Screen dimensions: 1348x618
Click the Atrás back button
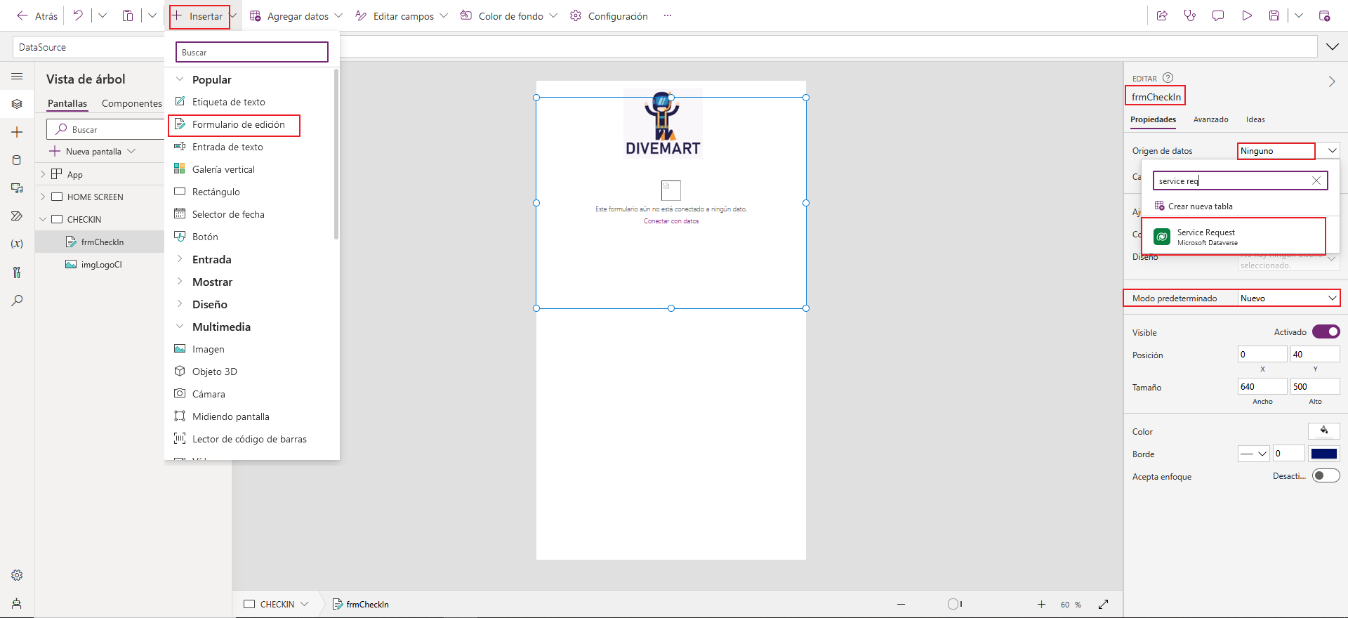(x=37, y=15)
